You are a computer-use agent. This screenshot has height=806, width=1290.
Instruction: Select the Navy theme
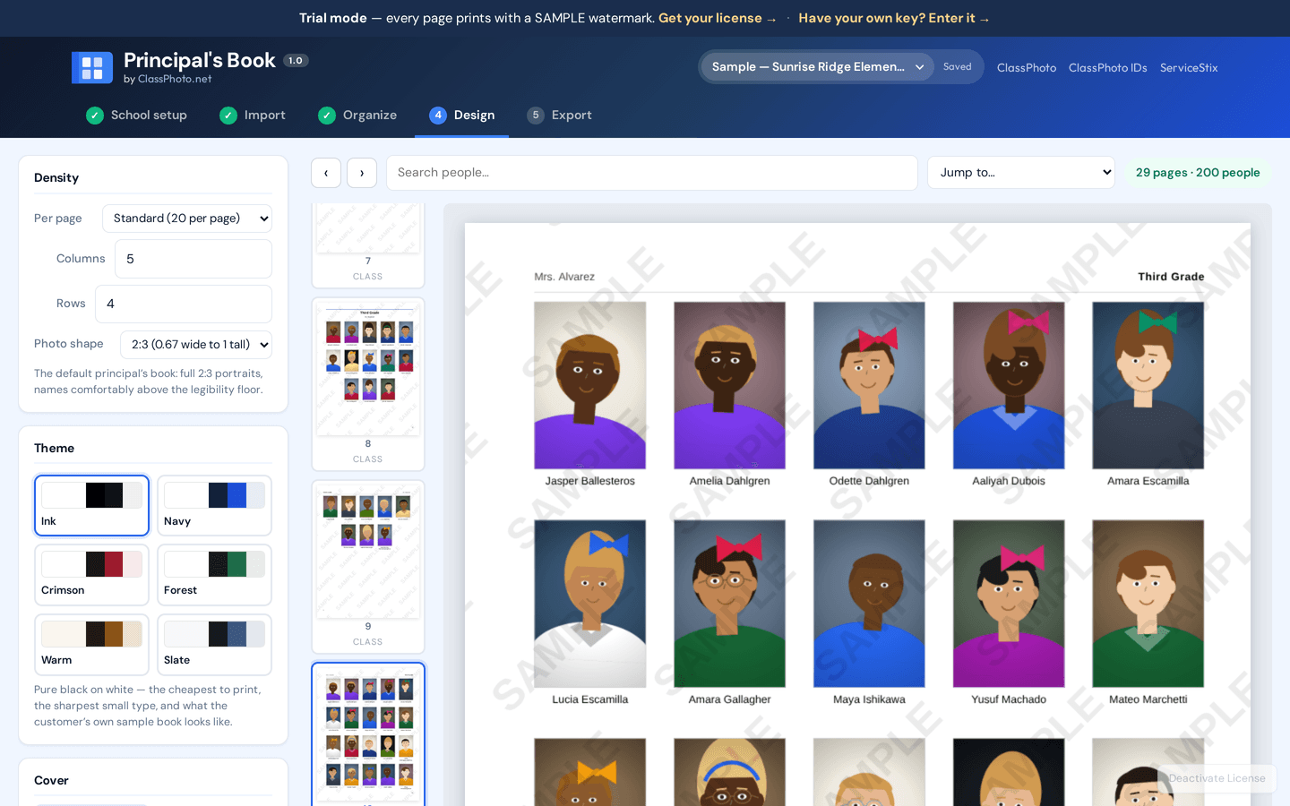[214, 506]
